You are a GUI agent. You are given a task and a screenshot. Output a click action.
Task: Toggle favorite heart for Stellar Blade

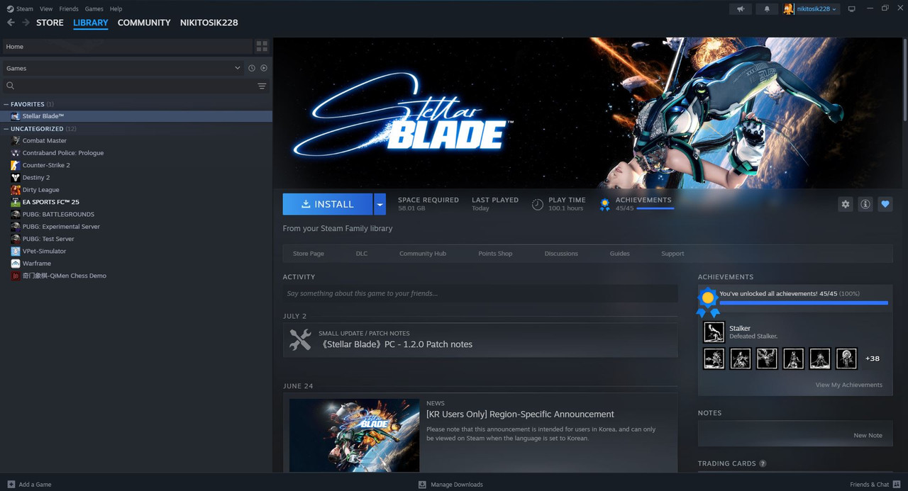pyautogui.click(x=885, y=204)
